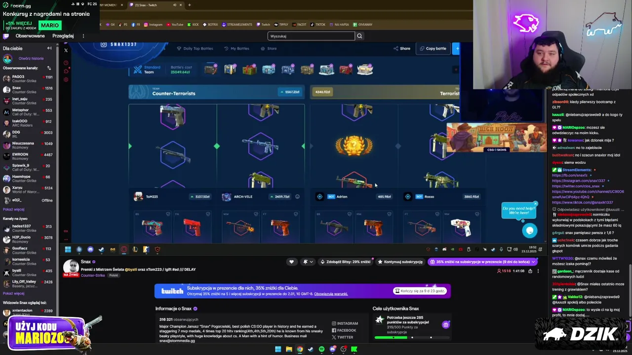Click the fb.com/snaxfz link in chat
This screenshot has width=632, height=355.
(x=570, y=176)
